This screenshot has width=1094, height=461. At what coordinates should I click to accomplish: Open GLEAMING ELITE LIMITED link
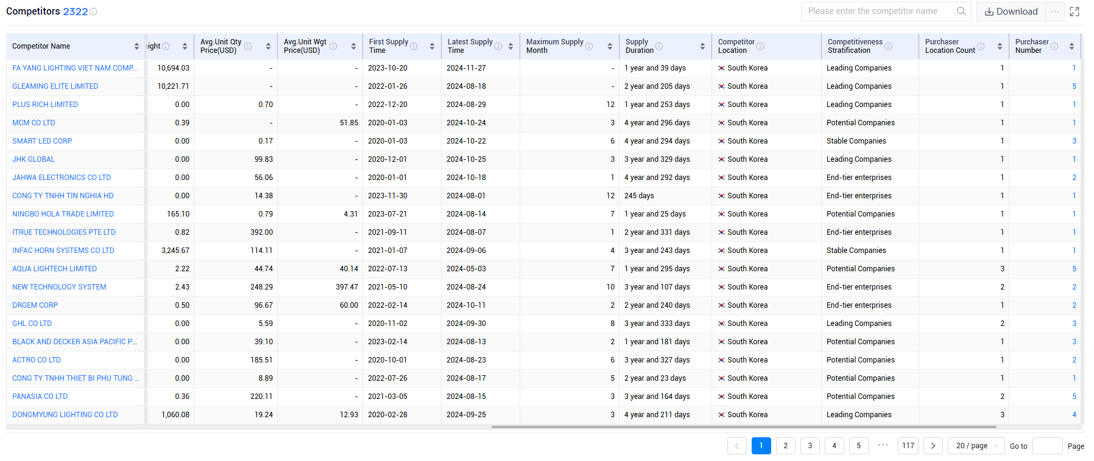(x=55, y=86)
